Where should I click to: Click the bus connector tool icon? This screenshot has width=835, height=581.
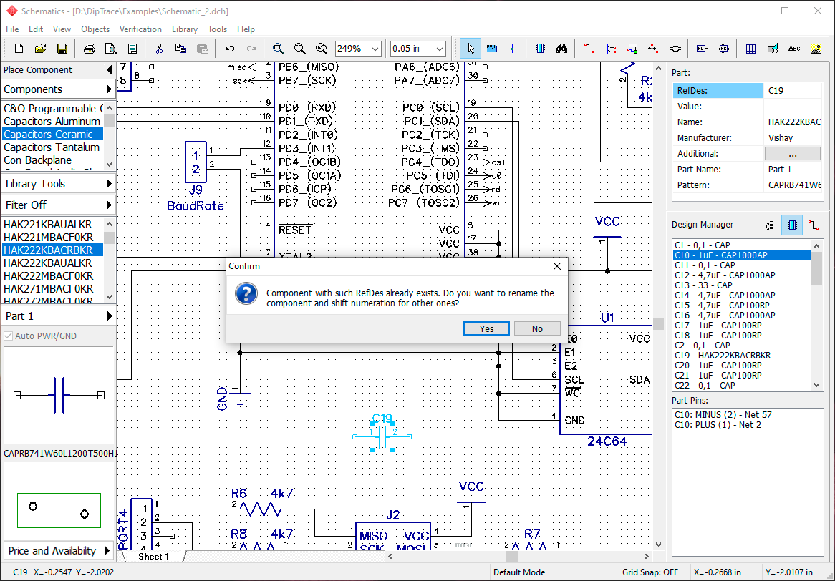point(632,49)
